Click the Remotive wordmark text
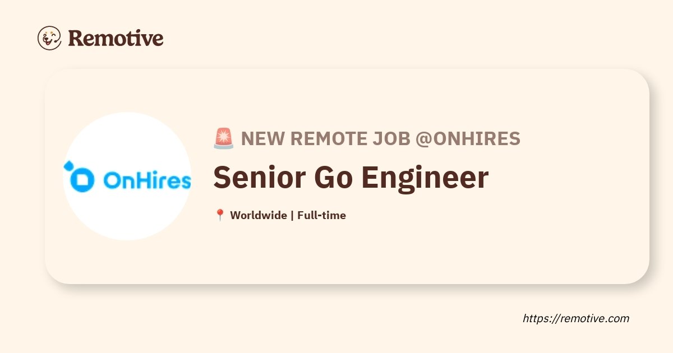The width and height of the screenshot is (673, 353). point(116,38)
